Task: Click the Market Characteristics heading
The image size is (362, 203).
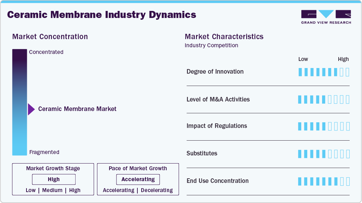Action: tap(224, 37)
